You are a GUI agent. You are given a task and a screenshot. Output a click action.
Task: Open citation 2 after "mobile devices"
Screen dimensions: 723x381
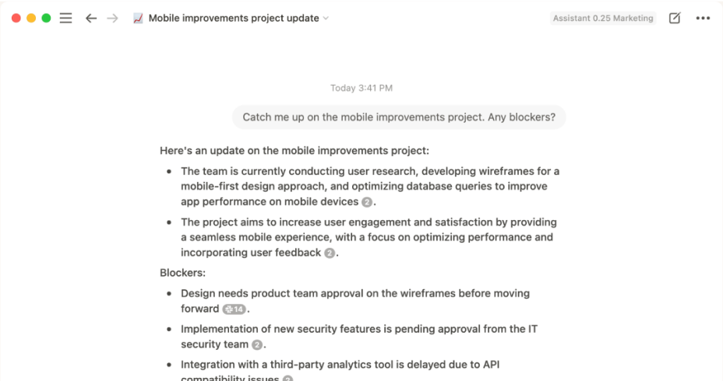tap(368, 202)
